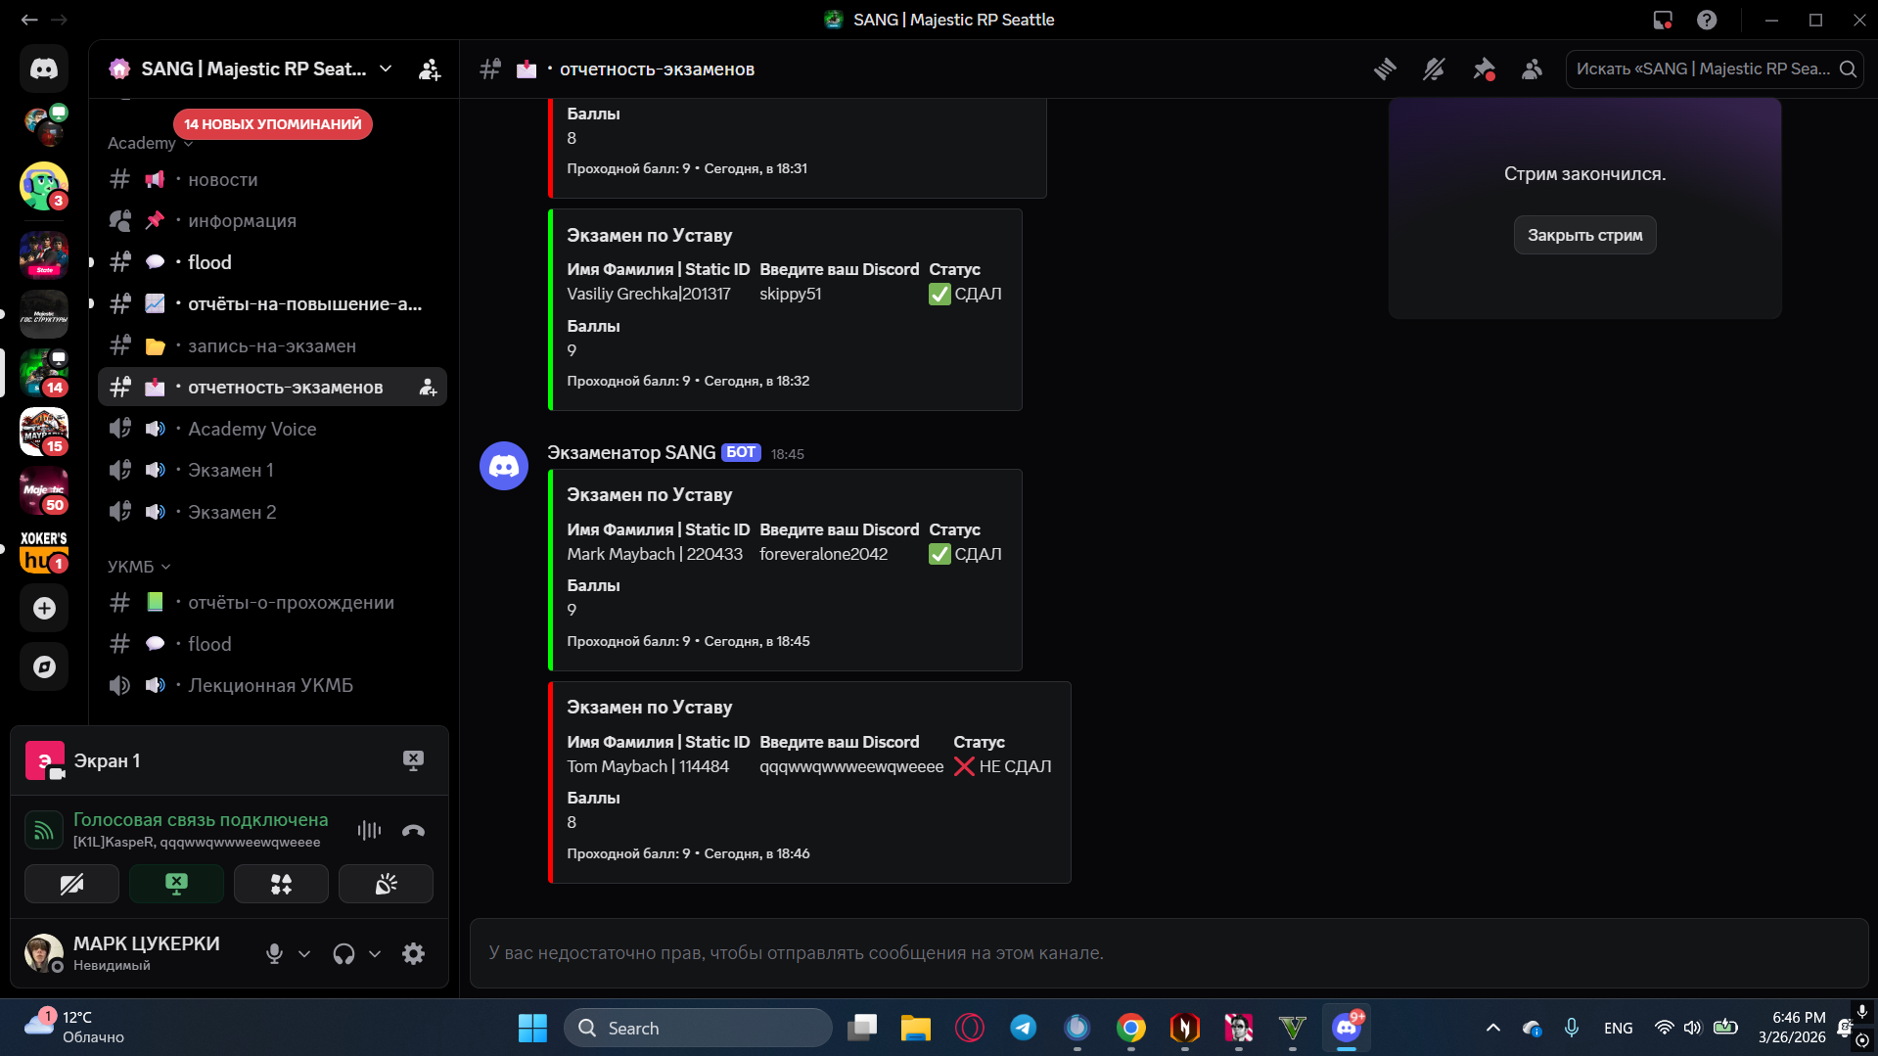Open the server with 15 mentions badge

click(x=44, y=432)
